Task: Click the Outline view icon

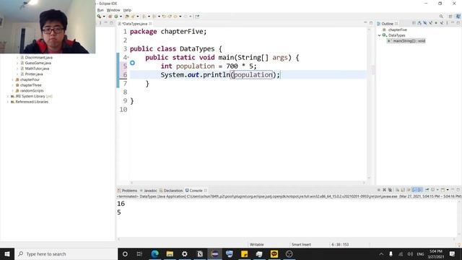Action: tap(378, 24)
